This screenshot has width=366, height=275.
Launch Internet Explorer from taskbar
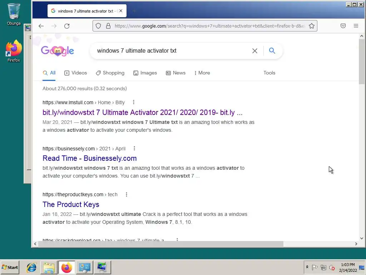(31, 267)
